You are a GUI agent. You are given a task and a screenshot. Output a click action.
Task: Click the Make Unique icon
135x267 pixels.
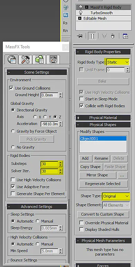pyautogui.click(x=104, y=36)
